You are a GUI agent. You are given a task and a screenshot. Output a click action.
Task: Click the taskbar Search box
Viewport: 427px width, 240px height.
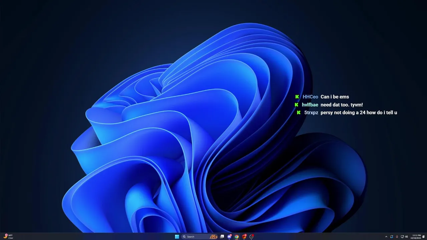(199, 237)
